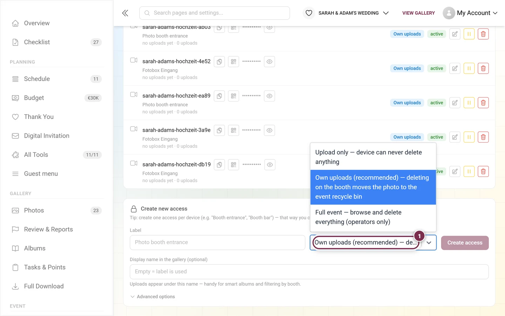Expand Advanced options section

pos(153,297)
